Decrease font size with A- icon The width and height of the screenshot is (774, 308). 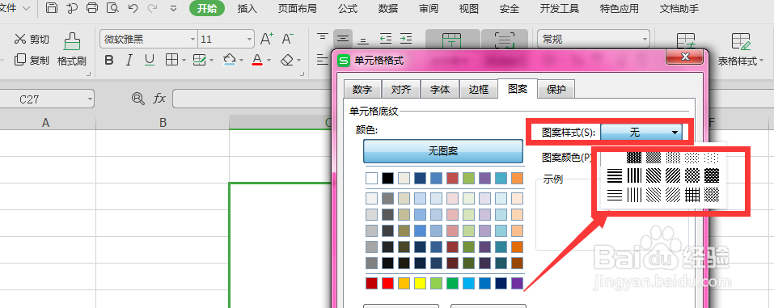click(x=288, y=39)
